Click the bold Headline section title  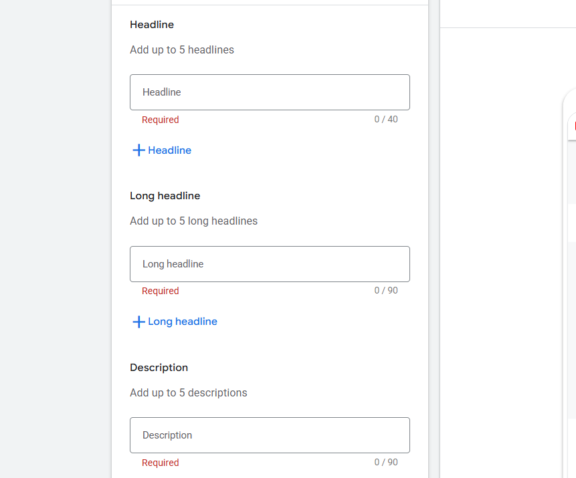click(x=152, y=25)
